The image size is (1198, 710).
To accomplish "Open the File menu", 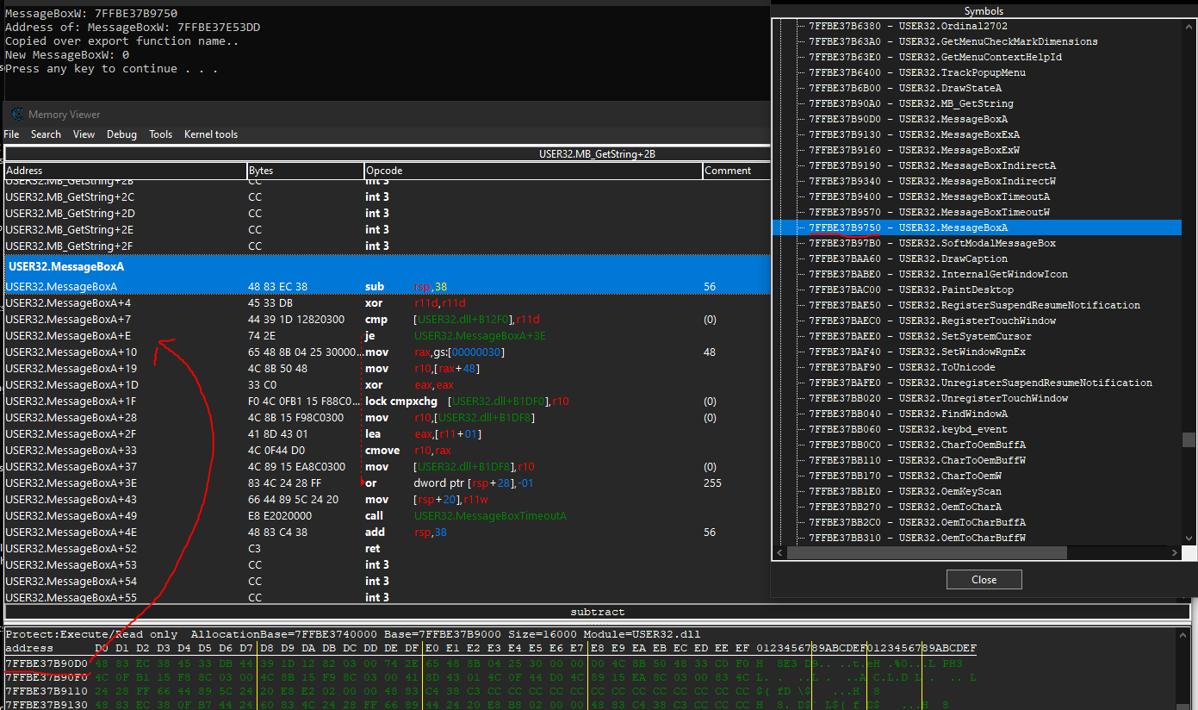I will 11,134.
